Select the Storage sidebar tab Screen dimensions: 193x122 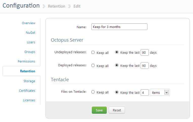pyautogui.click(x=29, y=81)
